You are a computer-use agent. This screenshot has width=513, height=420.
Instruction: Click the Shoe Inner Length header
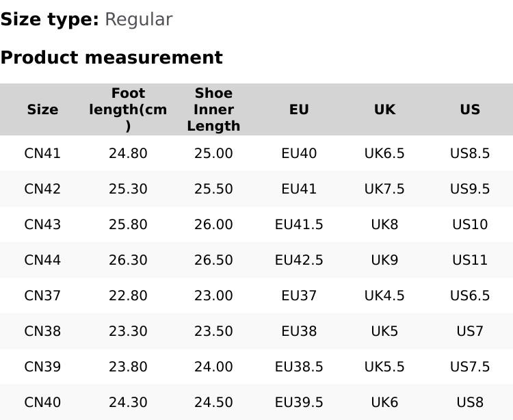[213, 109]
